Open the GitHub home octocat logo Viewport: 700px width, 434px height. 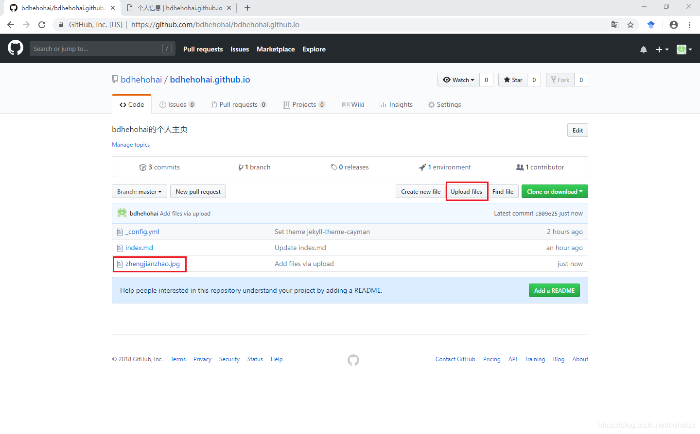click(x=16, y=48)
